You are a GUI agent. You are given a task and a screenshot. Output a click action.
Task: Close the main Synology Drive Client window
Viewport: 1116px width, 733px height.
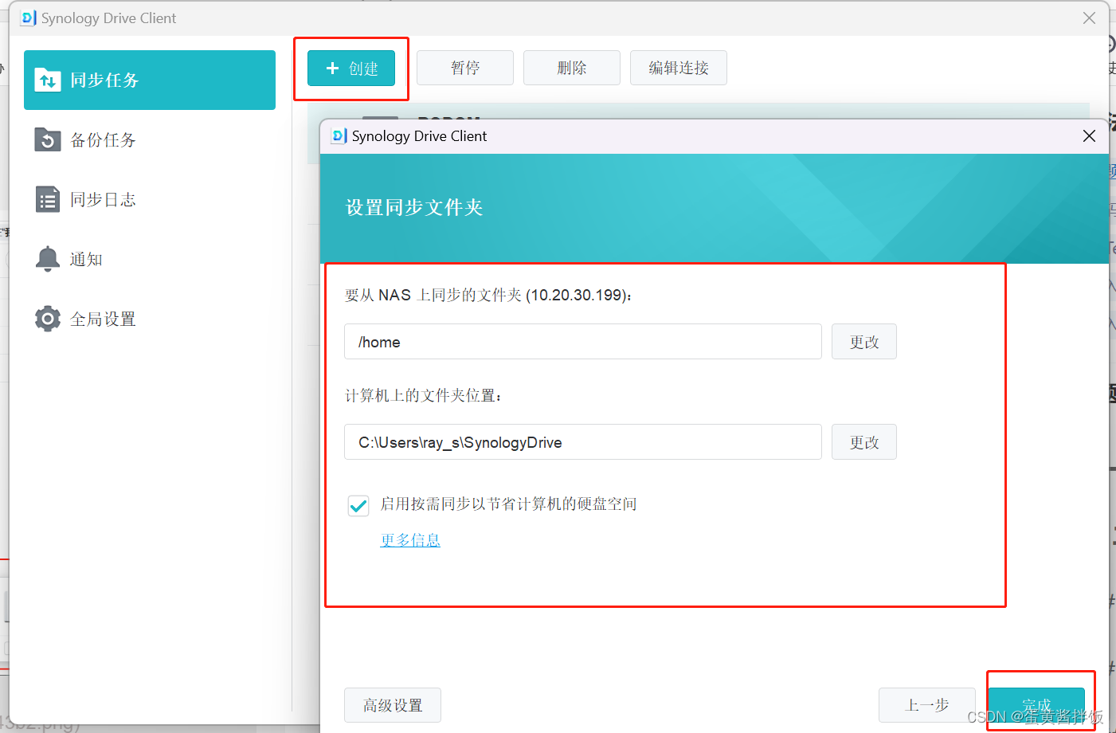click(1089, 18)
